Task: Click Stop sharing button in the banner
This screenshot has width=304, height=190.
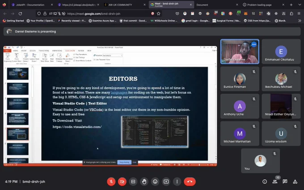Action: (x=124, y=162)
